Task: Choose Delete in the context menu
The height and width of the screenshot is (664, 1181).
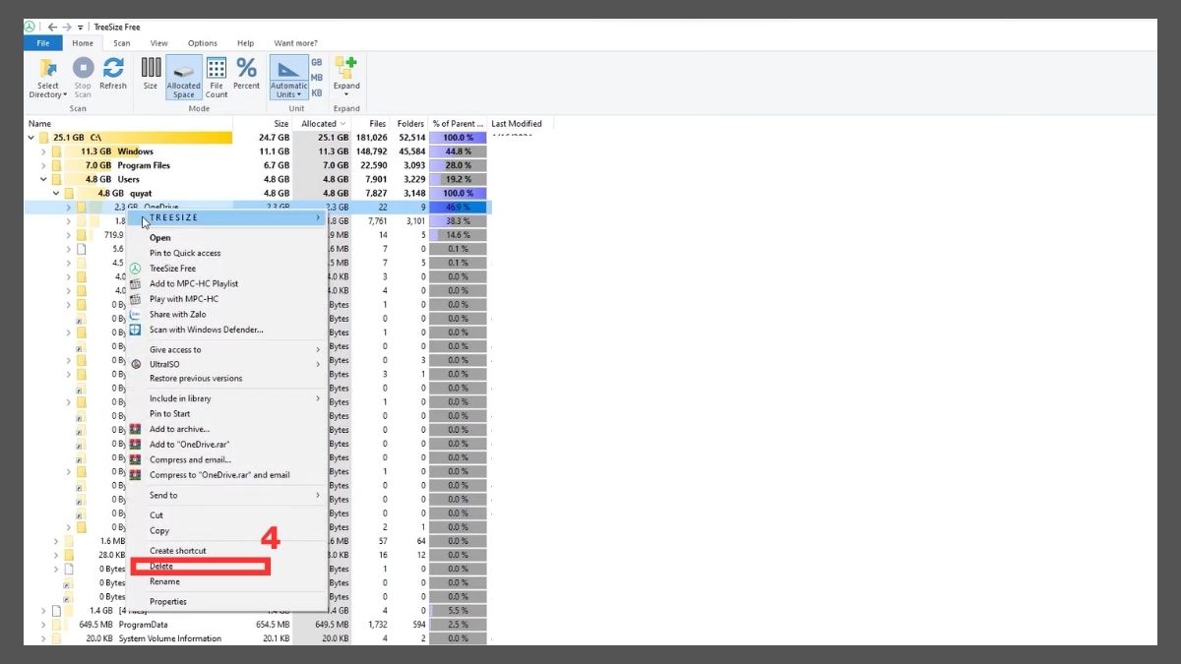Action: point(226,566)
